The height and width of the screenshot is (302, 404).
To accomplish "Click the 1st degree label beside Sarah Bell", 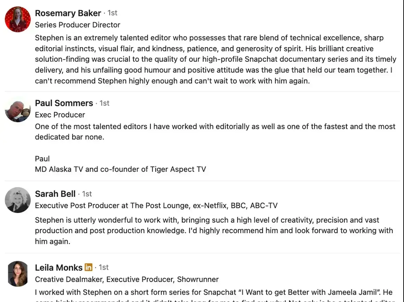I will coord(87,194).
